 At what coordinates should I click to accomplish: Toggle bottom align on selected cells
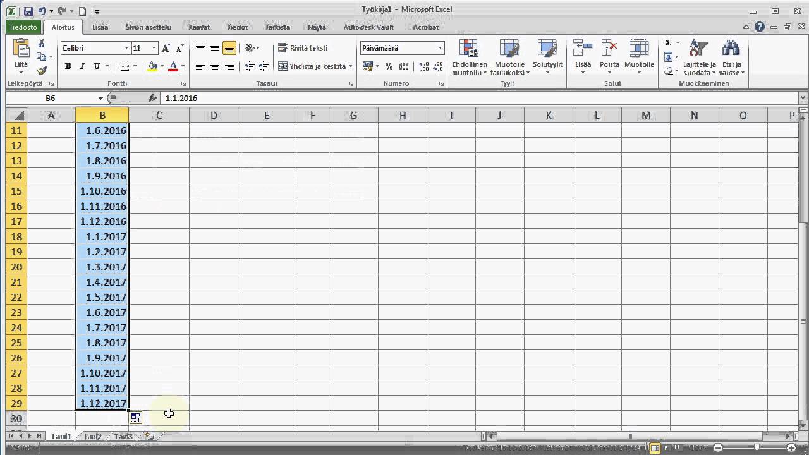pos(229,48)
